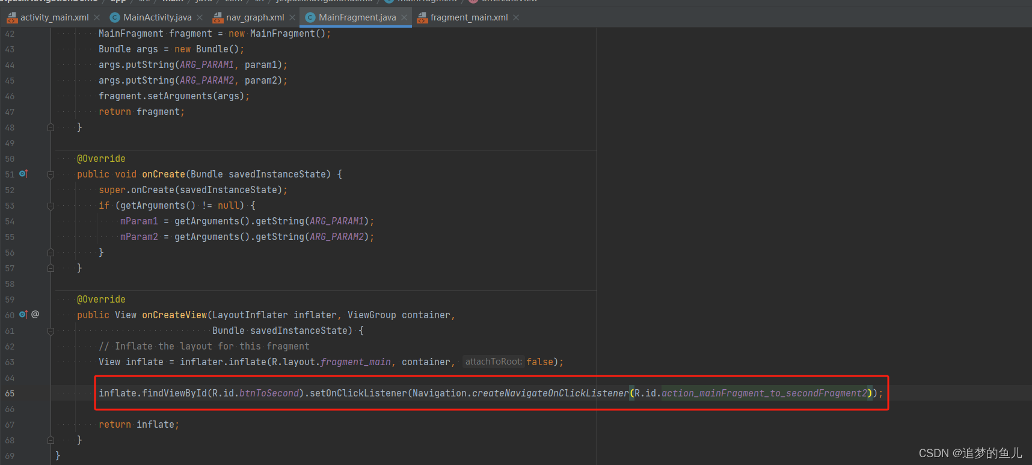Viewport: 1032px width, 465px height.
Task: Click the onCreateView method name
Action: pyautogui.click(x=174, y=315)
